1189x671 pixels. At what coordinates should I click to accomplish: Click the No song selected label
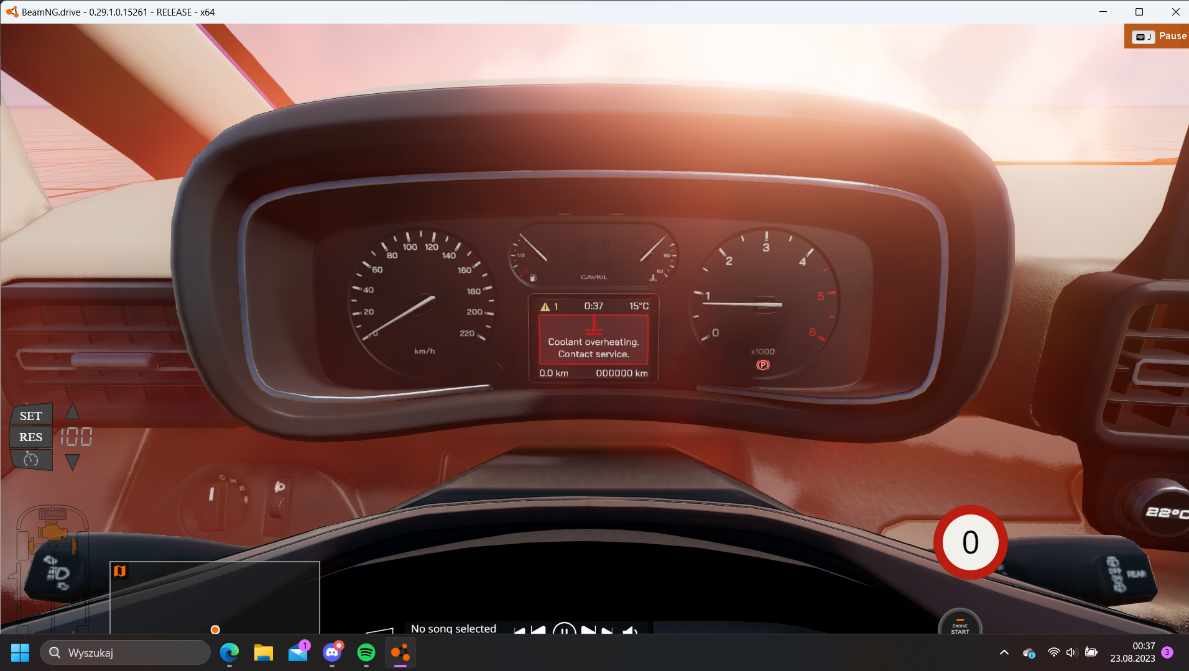click(x=453, y=628)
